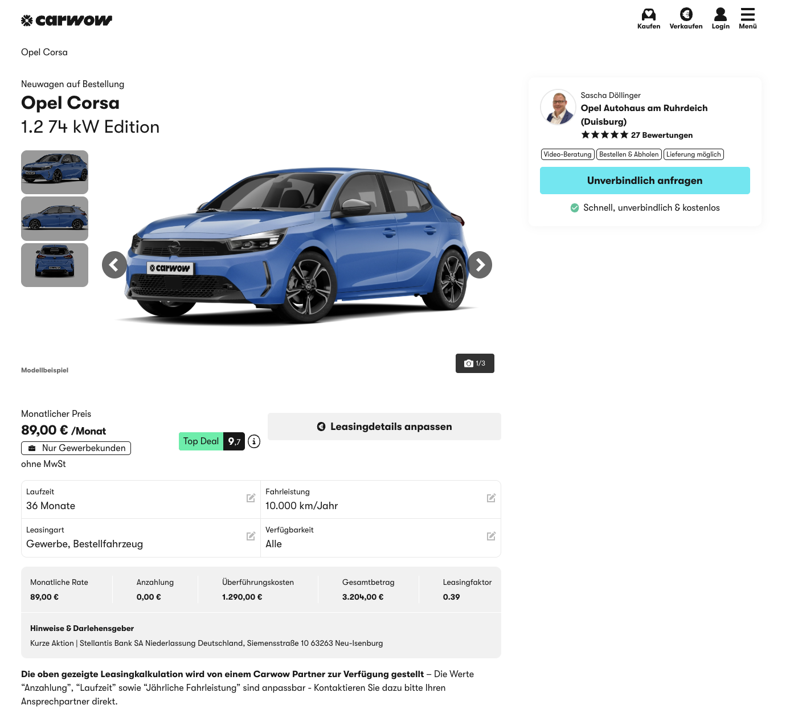794x713 pixels.
Task: Click the dealer profile photo
Action: 558,107
